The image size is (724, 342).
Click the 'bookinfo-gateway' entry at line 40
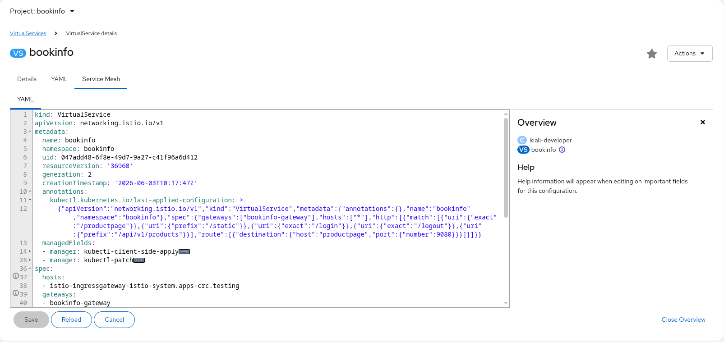point(80,303)
